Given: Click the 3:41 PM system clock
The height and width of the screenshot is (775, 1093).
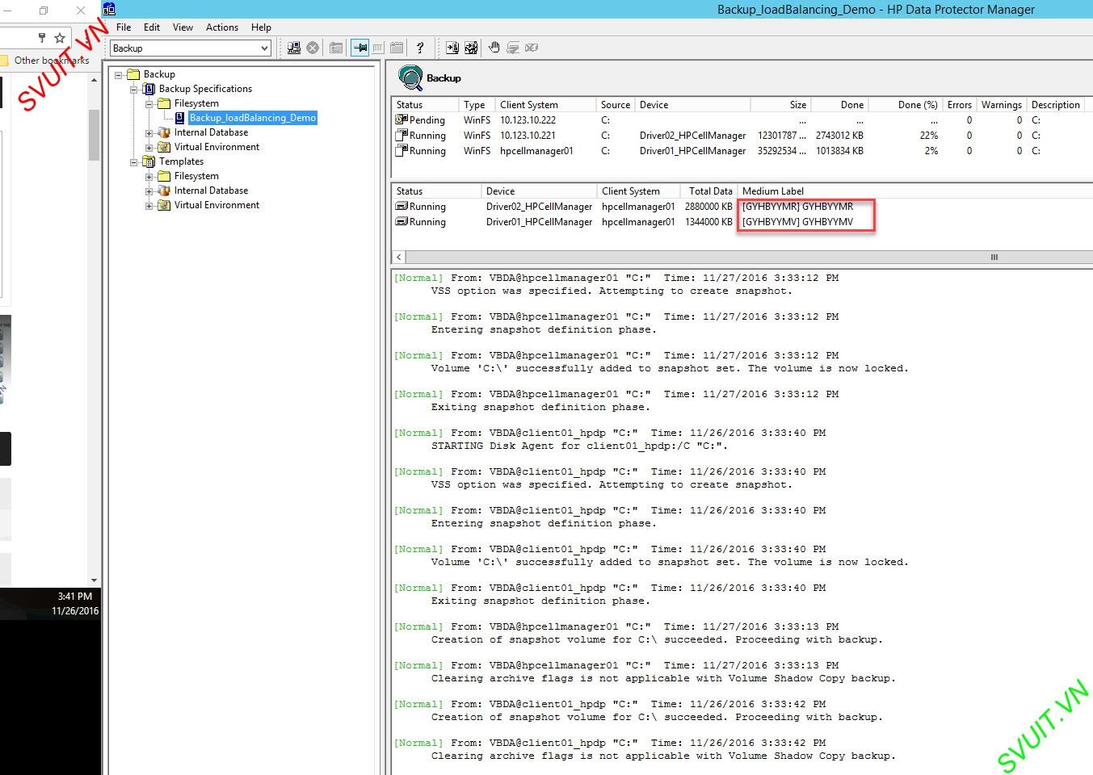Looking at the screenshot, I should tap(74, 597).
